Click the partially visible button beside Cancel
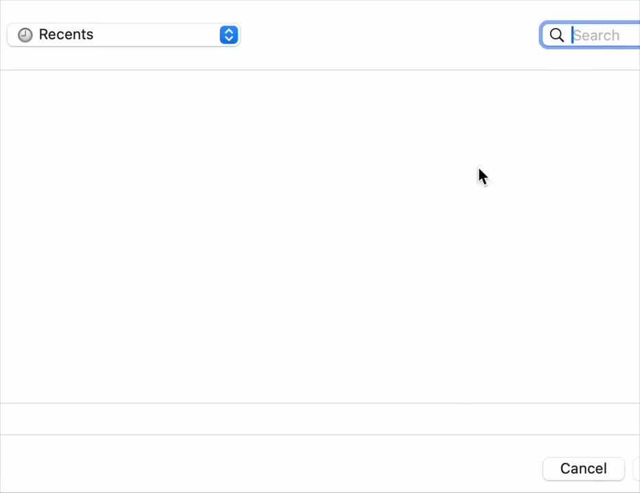640x493 pixels. (x=637, y=468)
